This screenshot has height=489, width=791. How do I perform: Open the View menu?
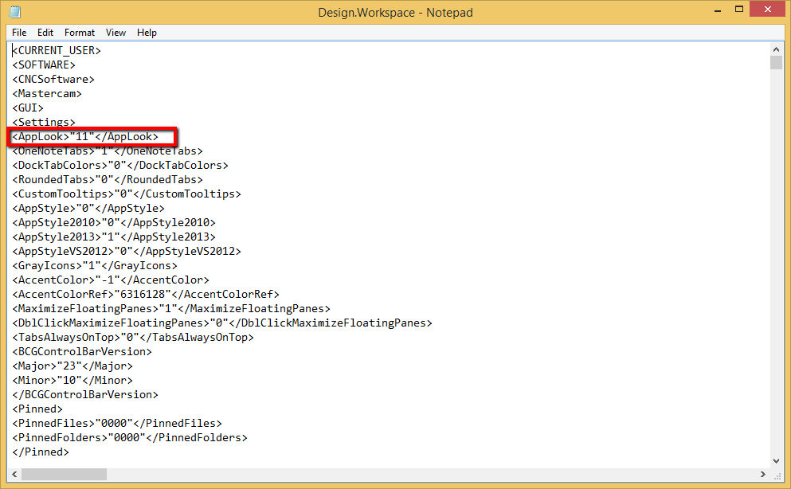116,33
